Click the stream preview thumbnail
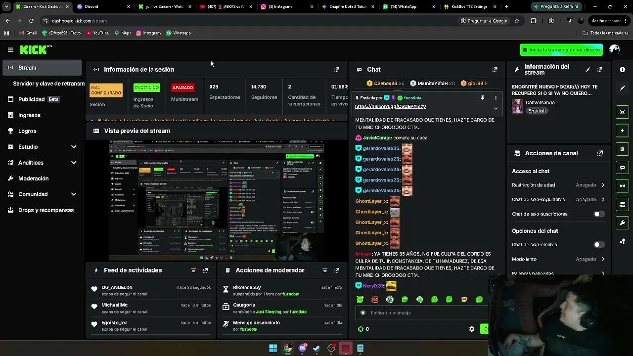Screen dimensions: 633x356 tap(217, 200)
